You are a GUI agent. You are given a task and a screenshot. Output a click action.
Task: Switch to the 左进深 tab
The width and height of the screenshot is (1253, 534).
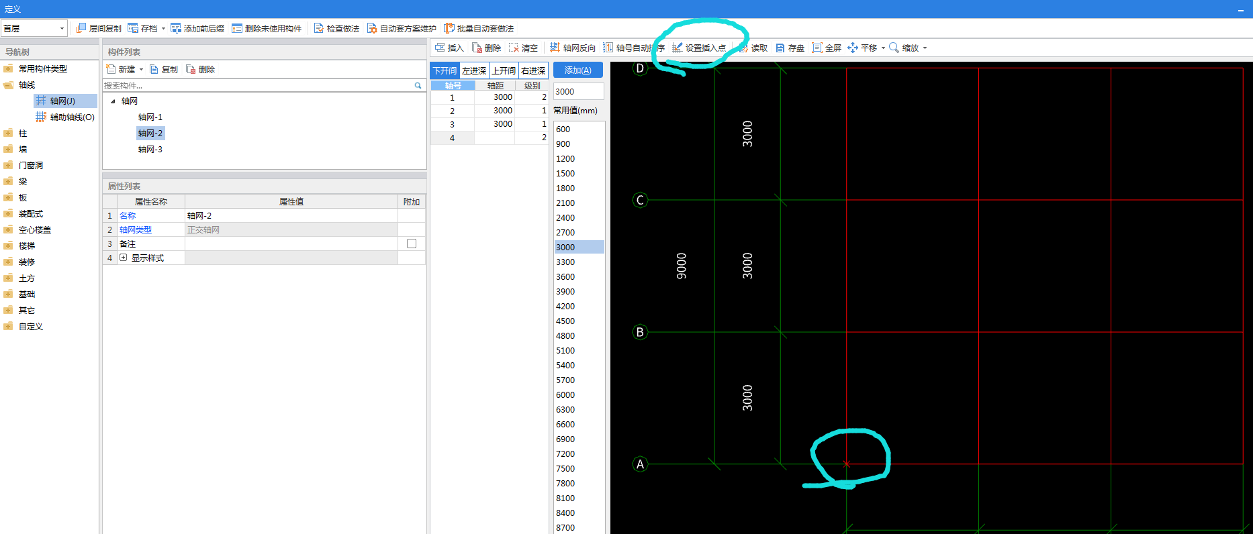[x=474, y=70]
